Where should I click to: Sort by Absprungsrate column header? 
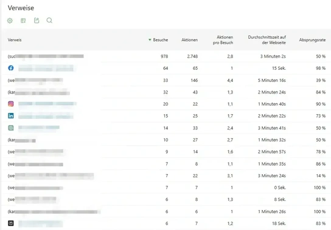312,40
